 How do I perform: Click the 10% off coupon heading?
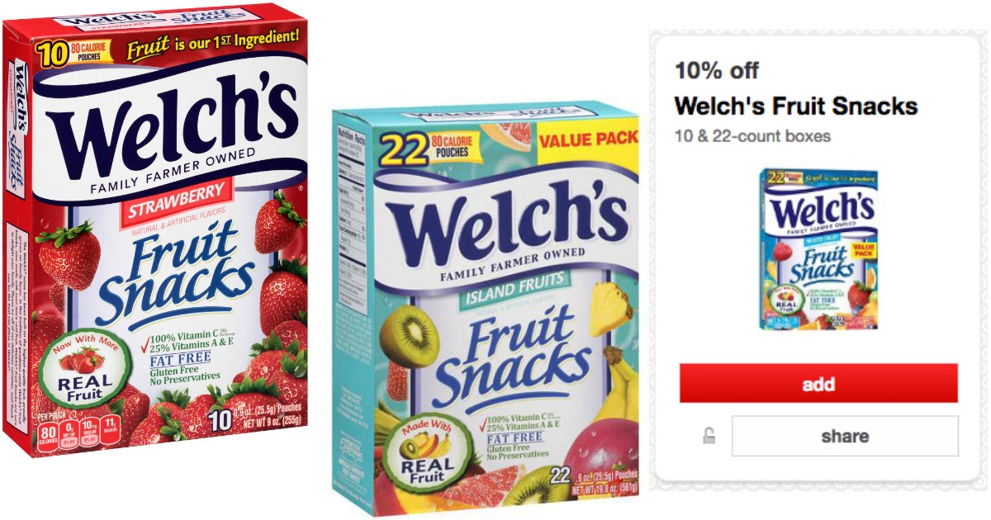click(717, 70)
